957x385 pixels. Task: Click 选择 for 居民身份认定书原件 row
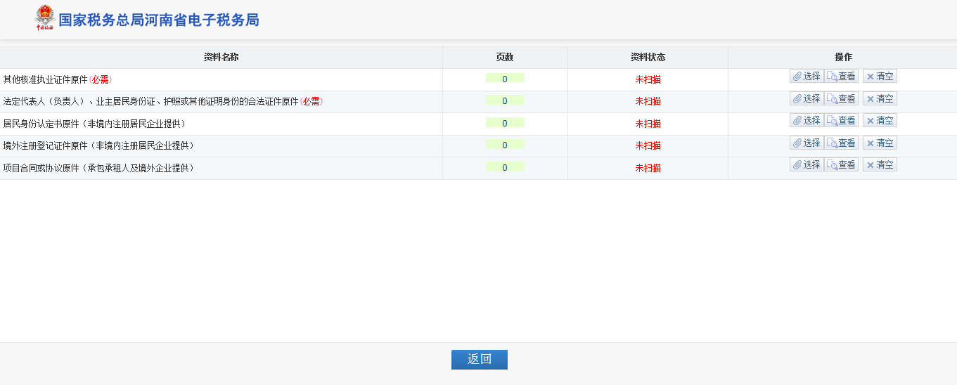point(807,121)
